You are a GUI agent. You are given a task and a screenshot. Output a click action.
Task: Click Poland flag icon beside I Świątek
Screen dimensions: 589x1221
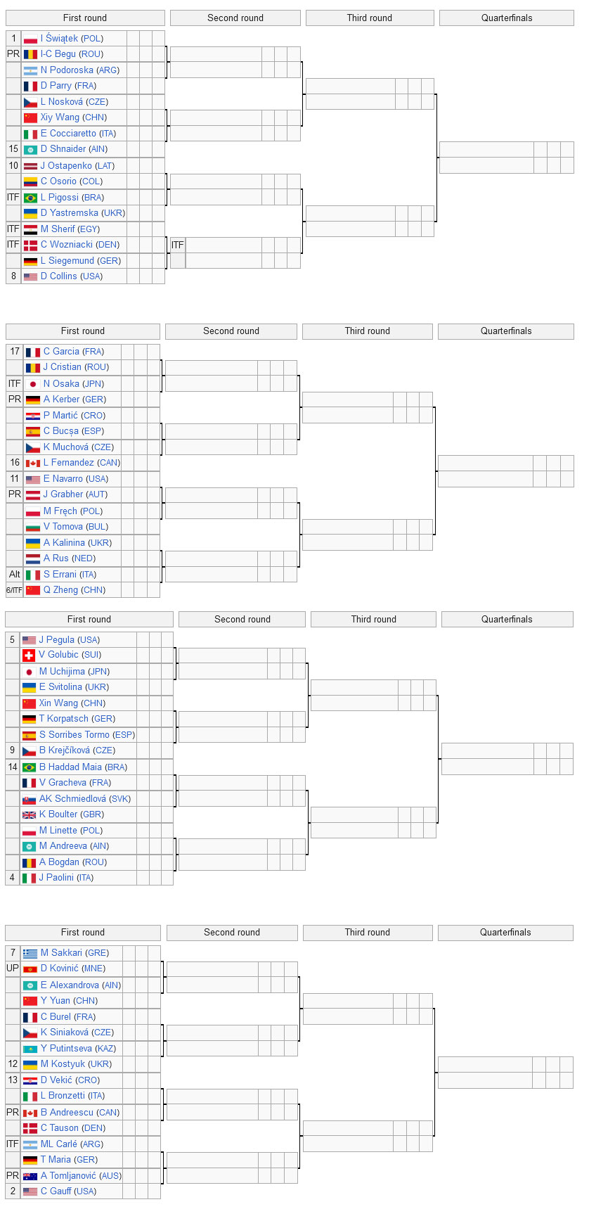pyautogui.click(x=30, y=39)
